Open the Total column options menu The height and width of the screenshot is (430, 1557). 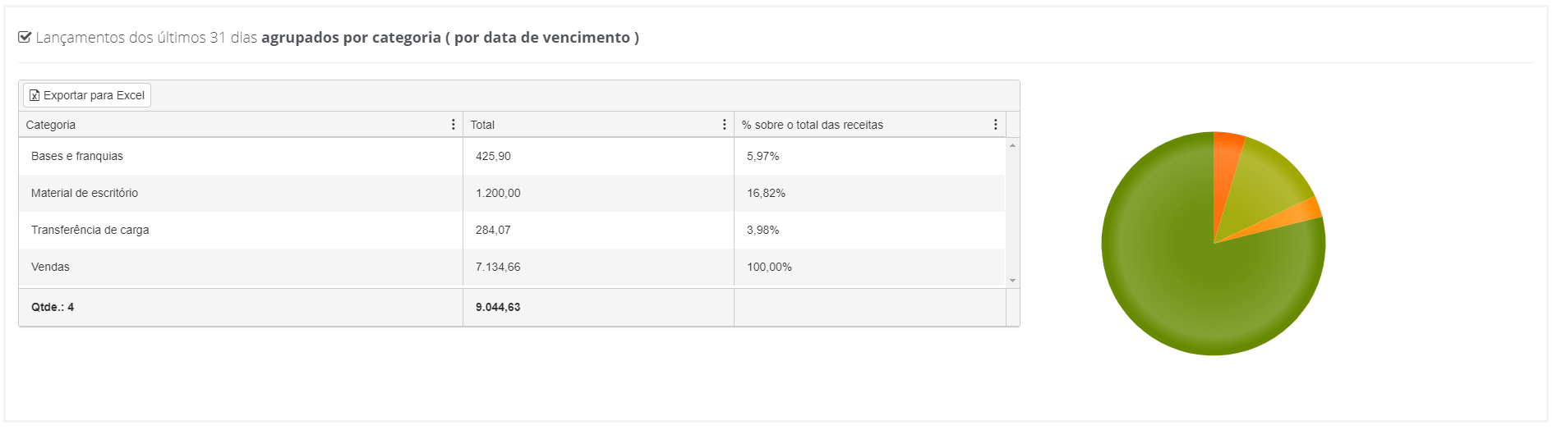click(x=724, y=125)
